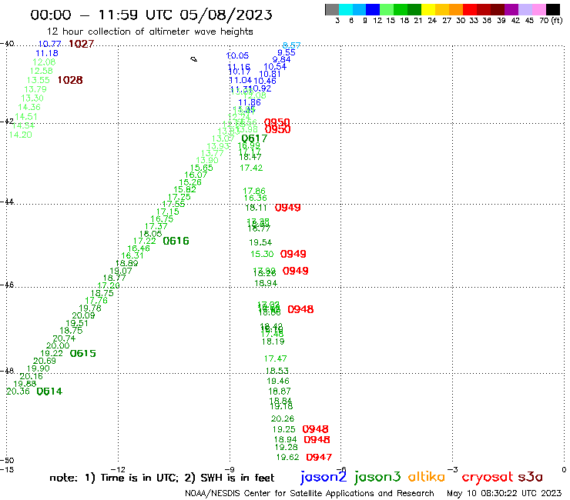Click the wave height value '18.11'
The height and width of the screenshot is (500, 570).
256,208
